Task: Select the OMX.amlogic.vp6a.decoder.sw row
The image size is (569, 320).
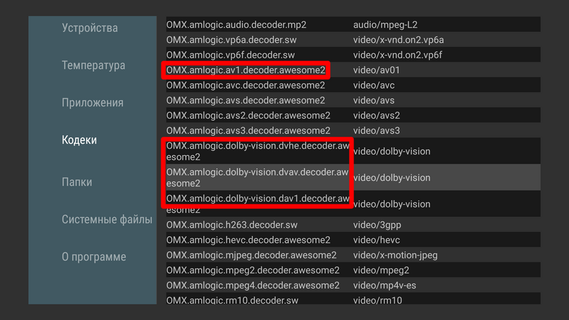Action: click(x=230, y=40)
